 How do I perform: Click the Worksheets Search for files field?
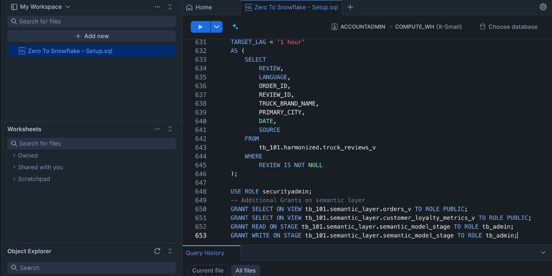tap(91, 144)
